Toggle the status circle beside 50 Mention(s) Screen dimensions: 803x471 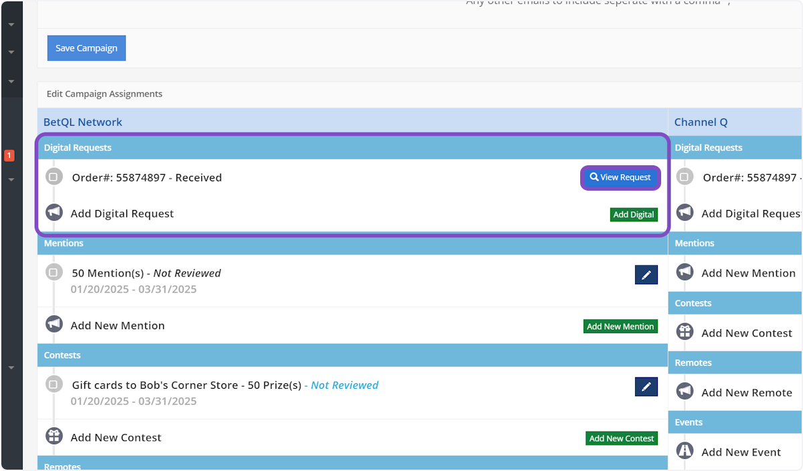click(x=54, y=273)
